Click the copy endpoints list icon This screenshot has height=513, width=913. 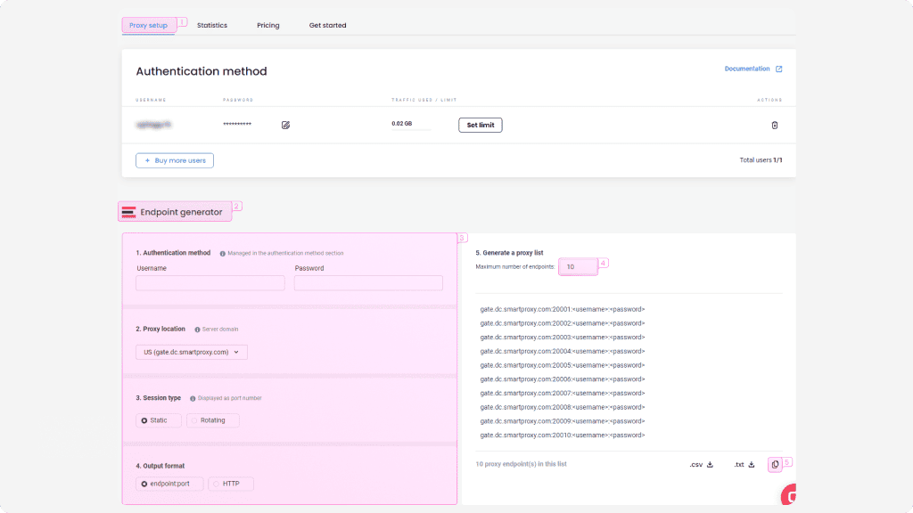click(775, 464)
